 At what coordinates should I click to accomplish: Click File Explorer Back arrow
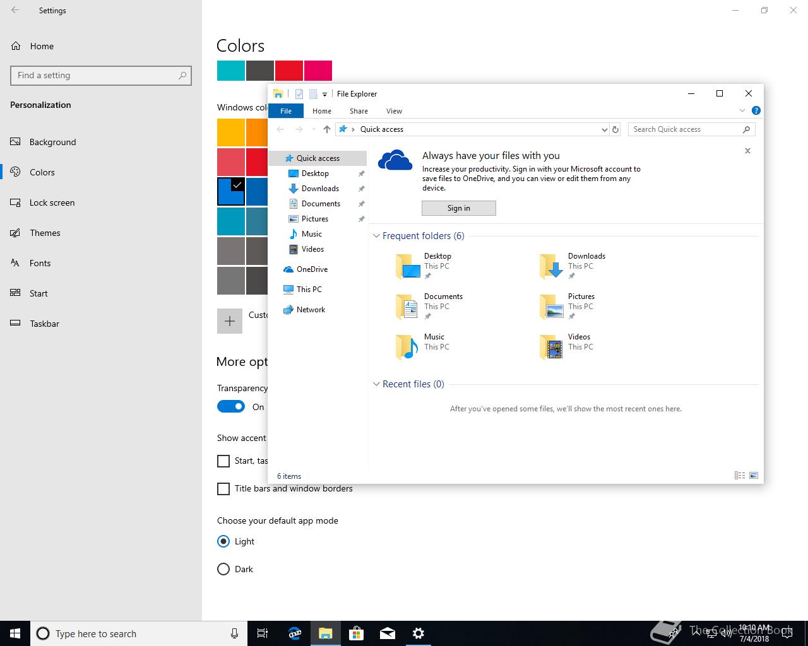[x=281, y=129]
